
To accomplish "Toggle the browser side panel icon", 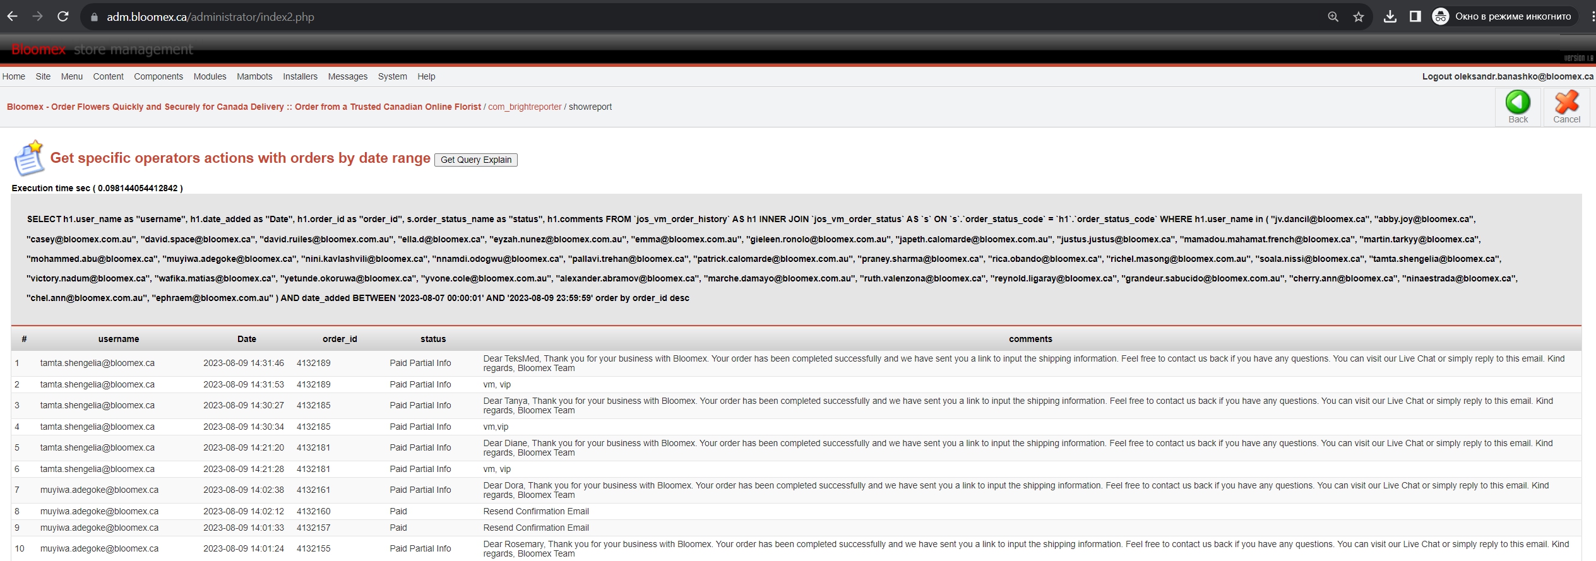I will [x=1415, y=17].
